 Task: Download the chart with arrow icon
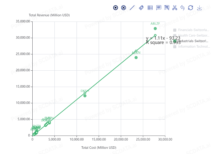pyautogui.click(x=199, y=8)
